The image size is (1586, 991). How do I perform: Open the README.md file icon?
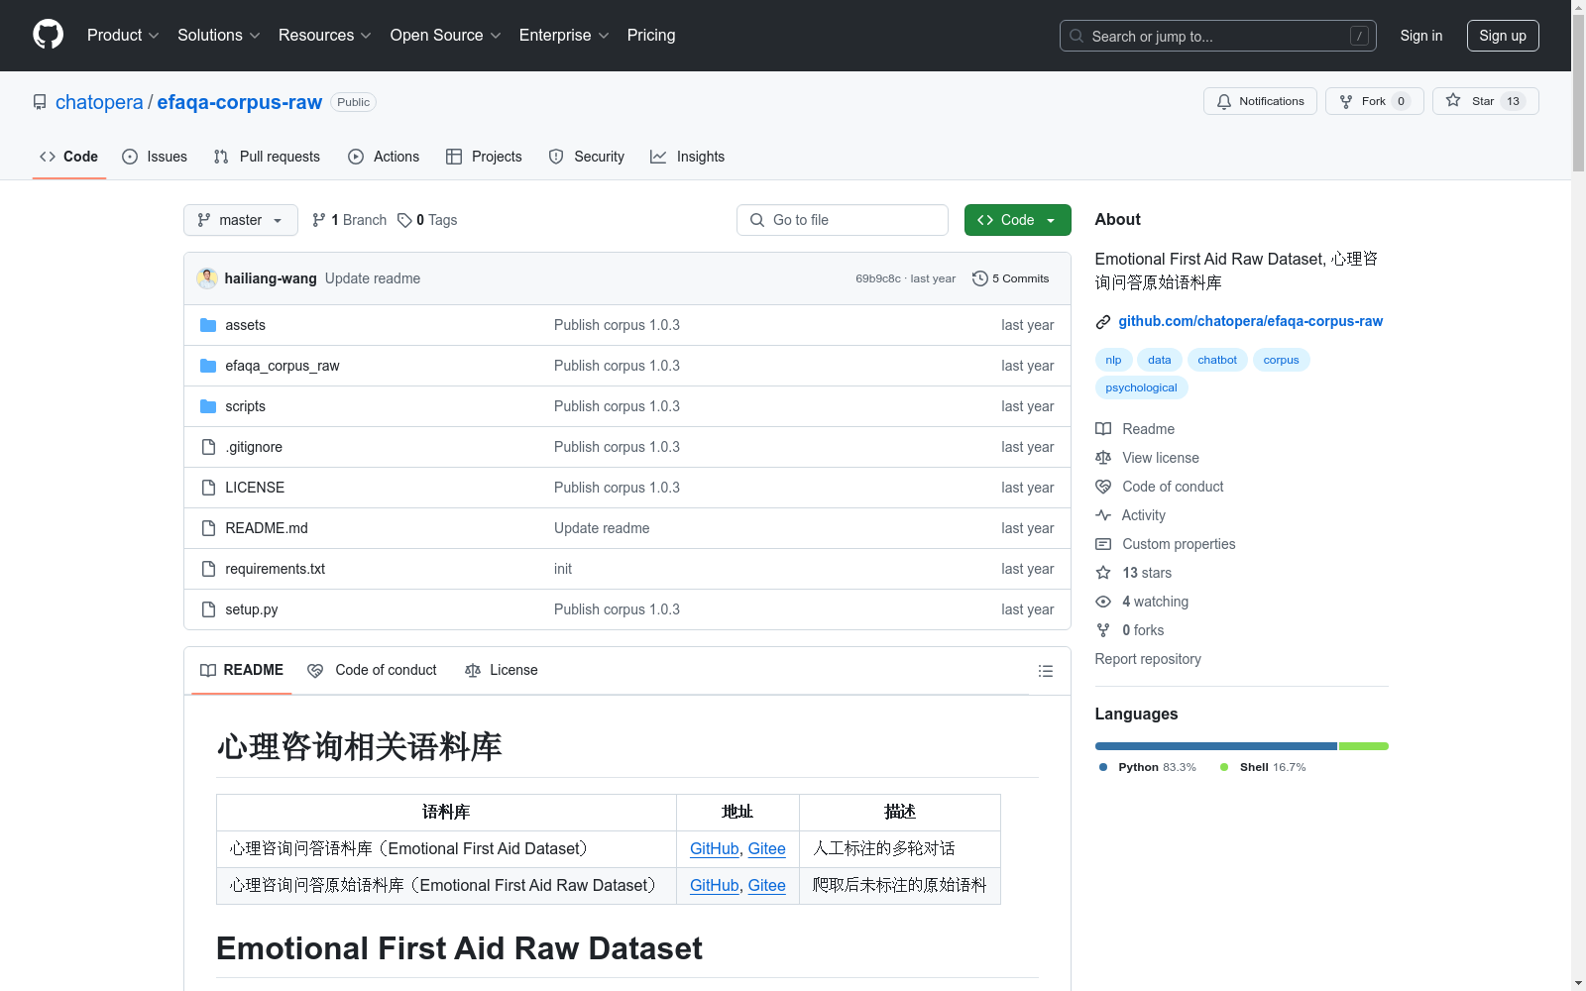click(208, 528)
